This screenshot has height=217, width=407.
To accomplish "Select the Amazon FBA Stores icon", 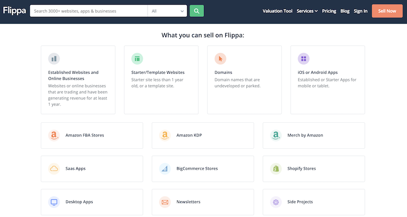I will 54,135.
